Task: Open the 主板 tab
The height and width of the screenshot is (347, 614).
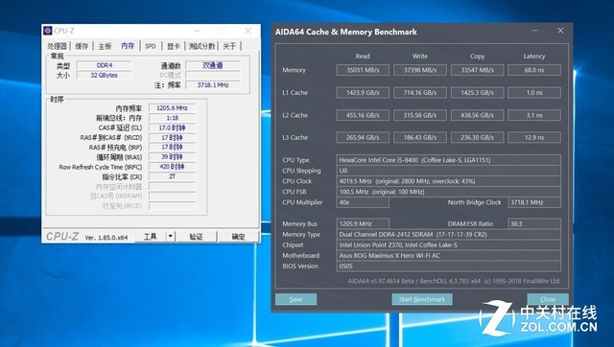Action: tap(105, 46)
